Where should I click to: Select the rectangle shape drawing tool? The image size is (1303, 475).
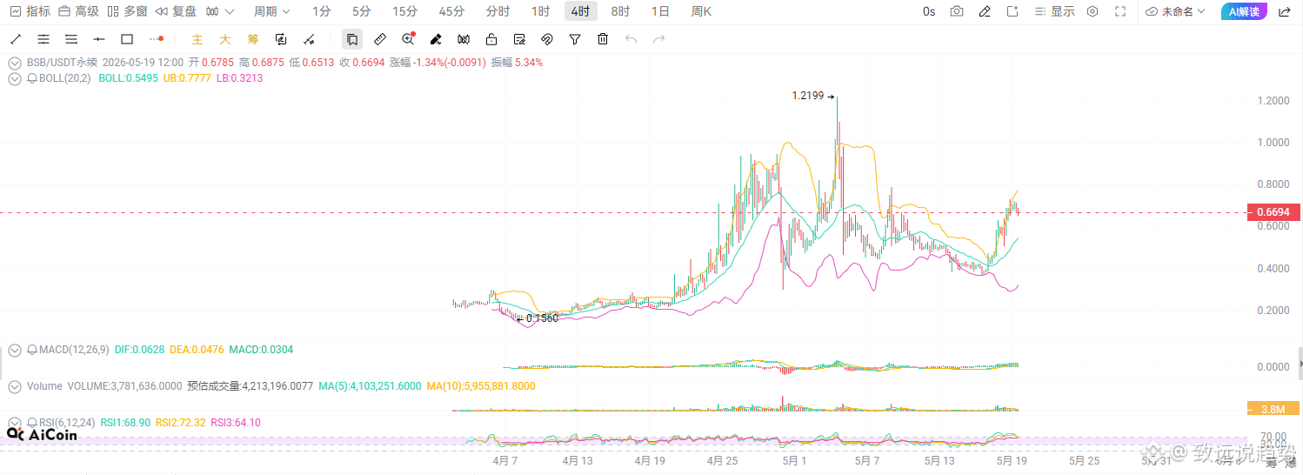[x=127, y=39]
